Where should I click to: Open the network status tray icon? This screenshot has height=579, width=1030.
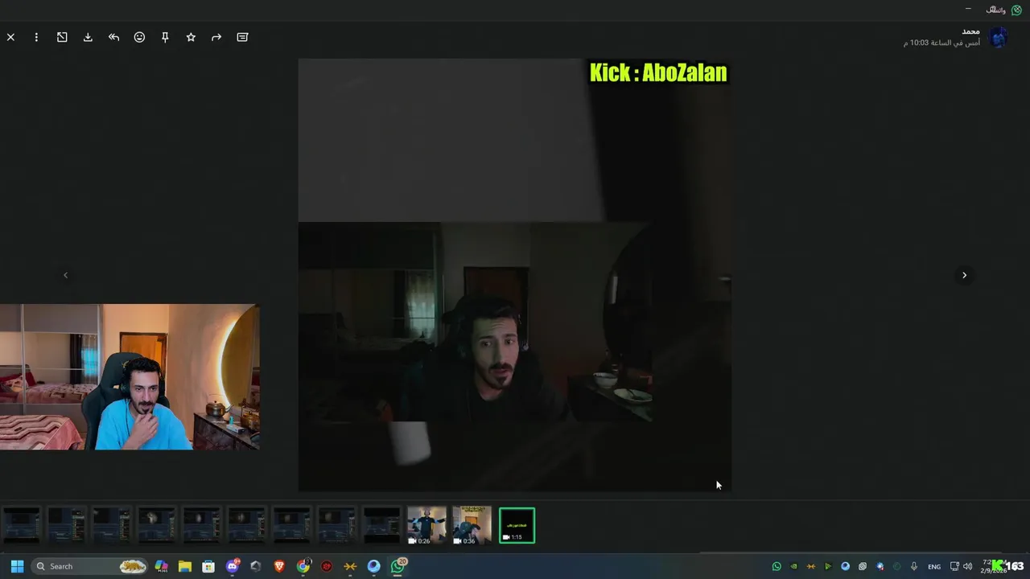(x=954, y=566)
